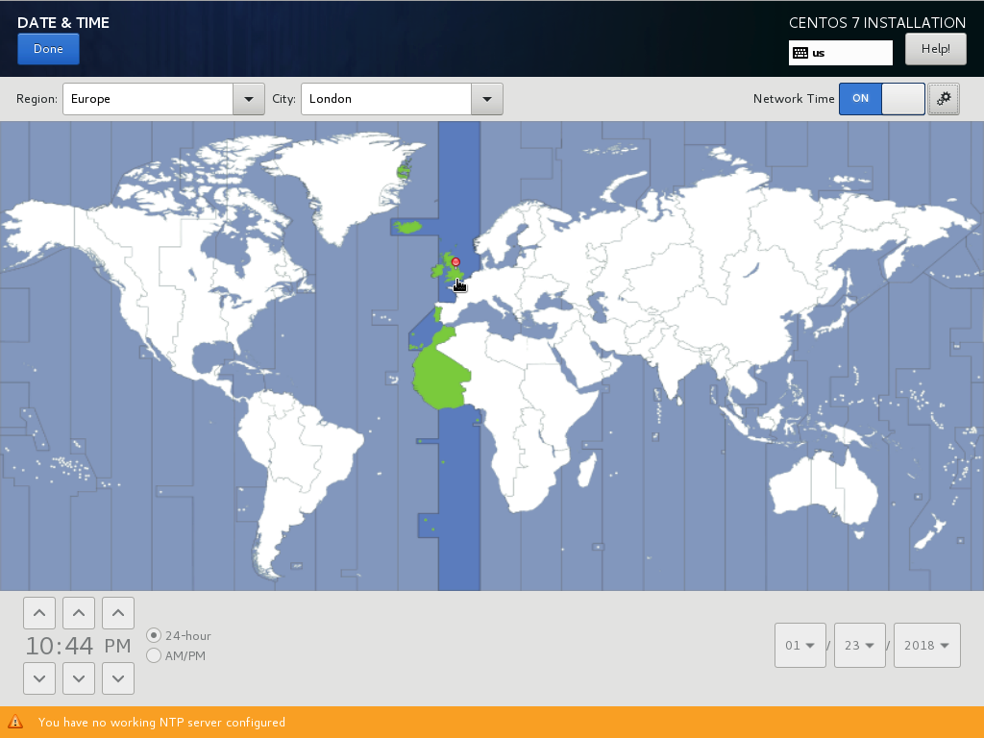Click the Region field showing Europe
Screen dimensions: 984x738
148,99
